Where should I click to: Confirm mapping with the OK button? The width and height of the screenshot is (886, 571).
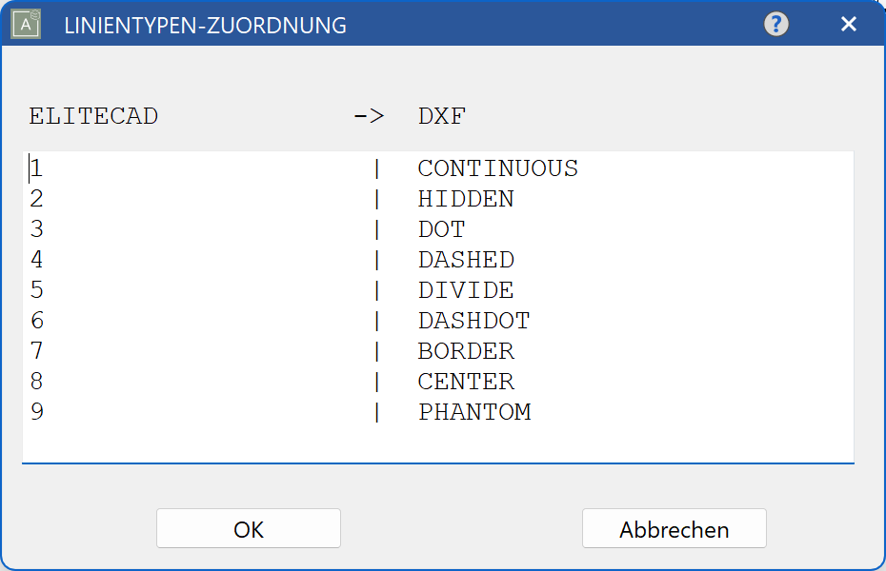click(x=248, y=528)
